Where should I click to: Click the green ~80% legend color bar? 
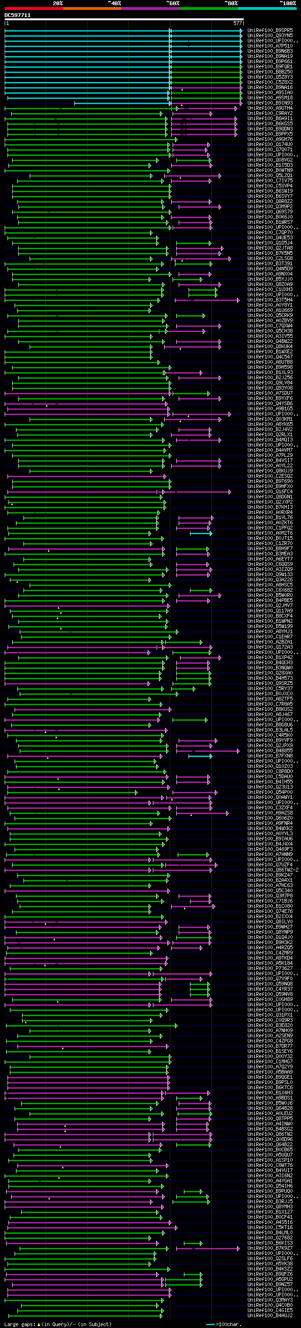(209, 8)
